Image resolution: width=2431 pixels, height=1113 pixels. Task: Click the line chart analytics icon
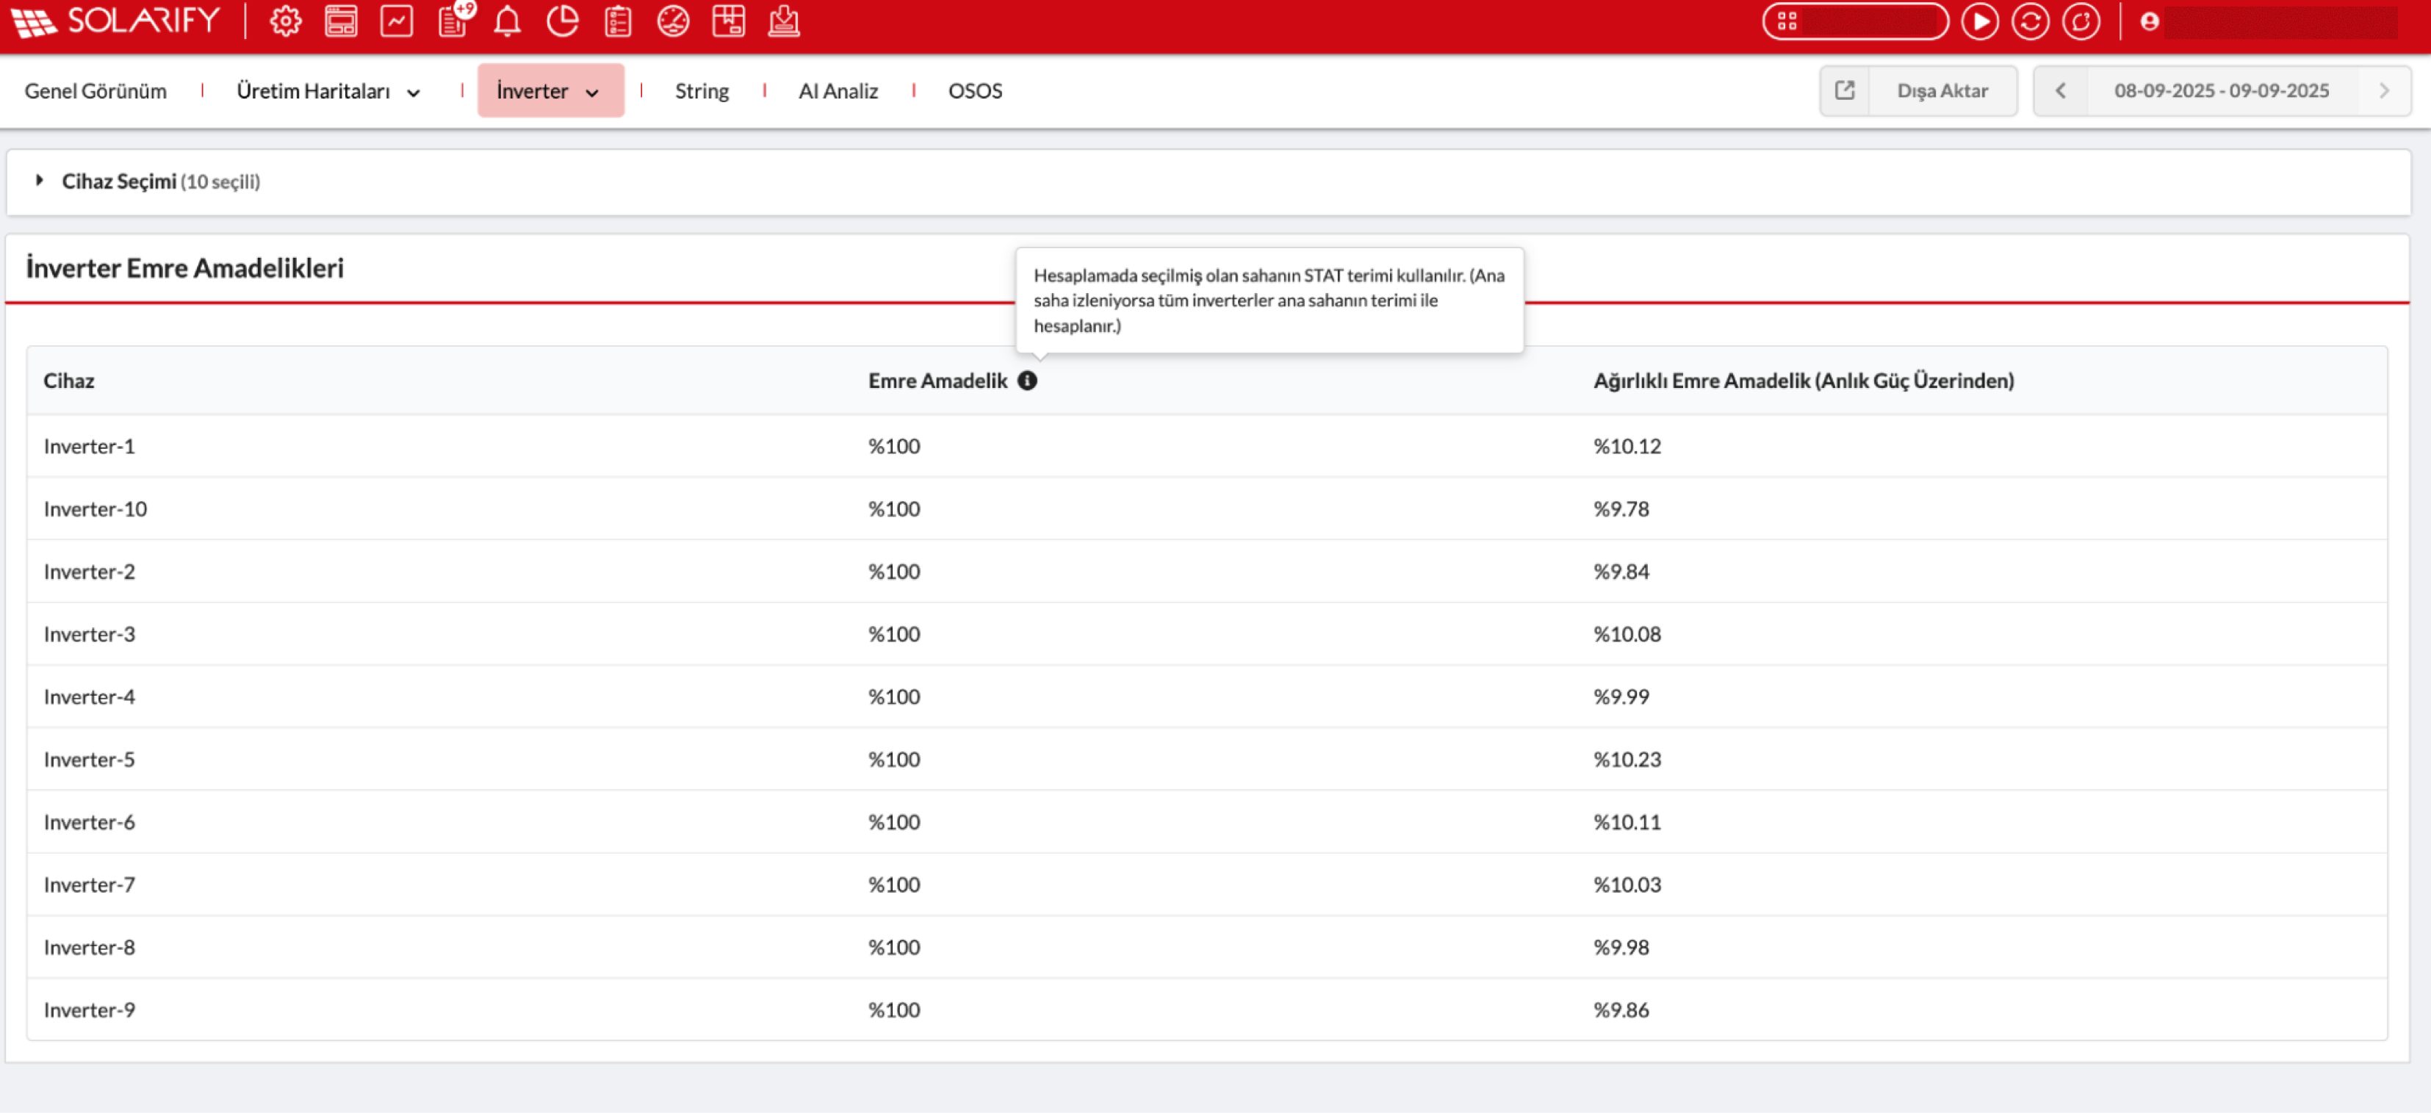397,21
